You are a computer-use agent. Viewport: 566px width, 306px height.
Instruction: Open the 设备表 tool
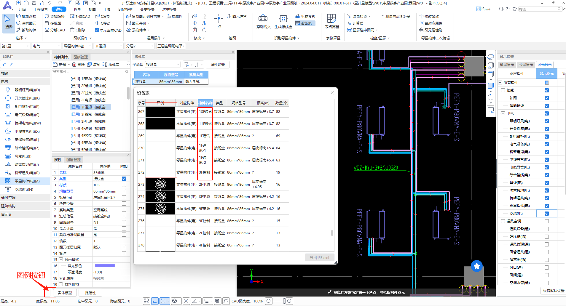click(305, 23)
